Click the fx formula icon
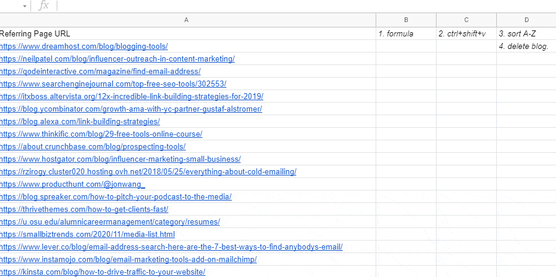Screen dimensions: 556x277 (43, 5)
